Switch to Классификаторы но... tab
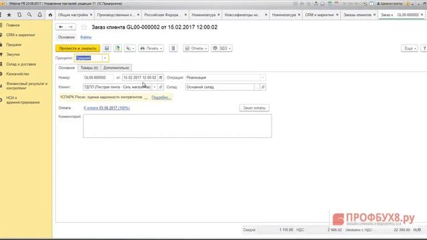The width and height of the screenshot is (427, 240). point(242,15)
